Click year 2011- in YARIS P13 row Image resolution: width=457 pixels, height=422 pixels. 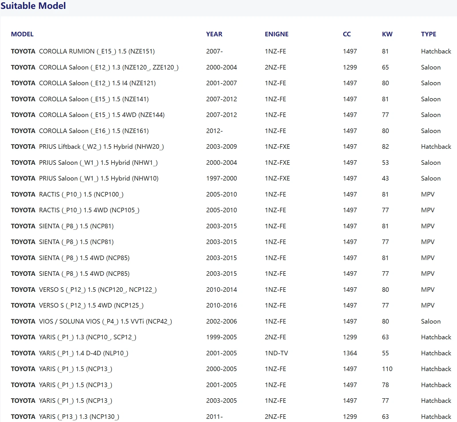(x=214, y=417)
